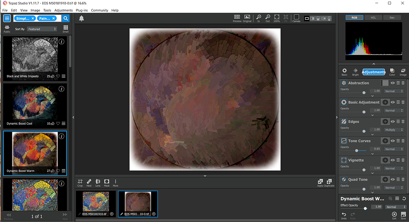Click the Tone Curves opacity slider handle

pos(357,150)
